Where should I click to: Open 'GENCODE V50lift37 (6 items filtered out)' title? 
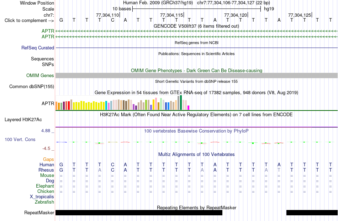tap(196, 26)
